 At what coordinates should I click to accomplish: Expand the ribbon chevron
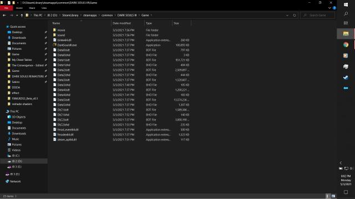(329, 8)
